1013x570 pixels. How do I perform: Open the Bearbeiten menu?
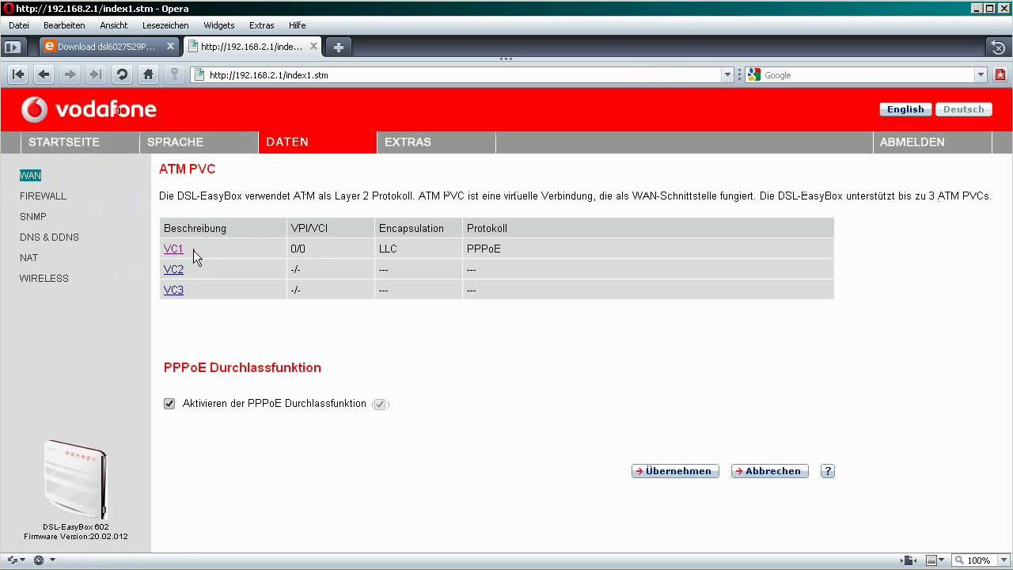tap(64, 25)
